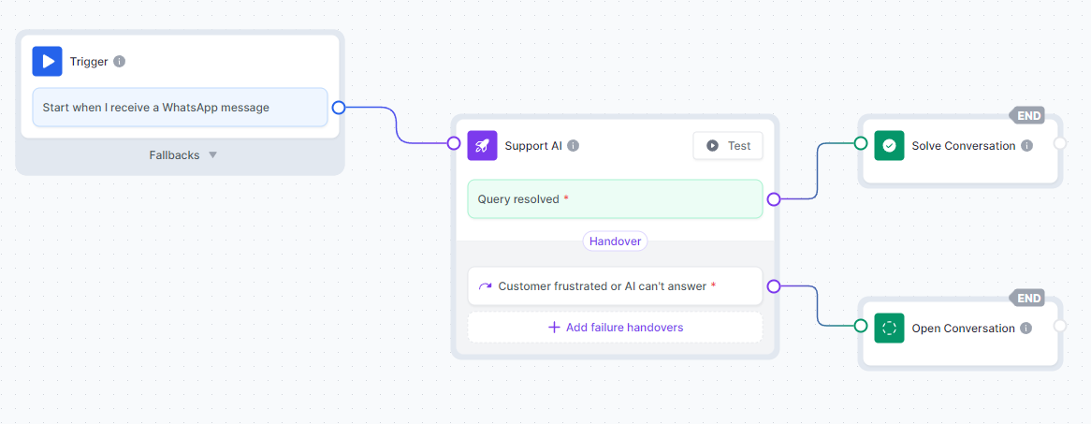Select the Query resolved branch

615,199
